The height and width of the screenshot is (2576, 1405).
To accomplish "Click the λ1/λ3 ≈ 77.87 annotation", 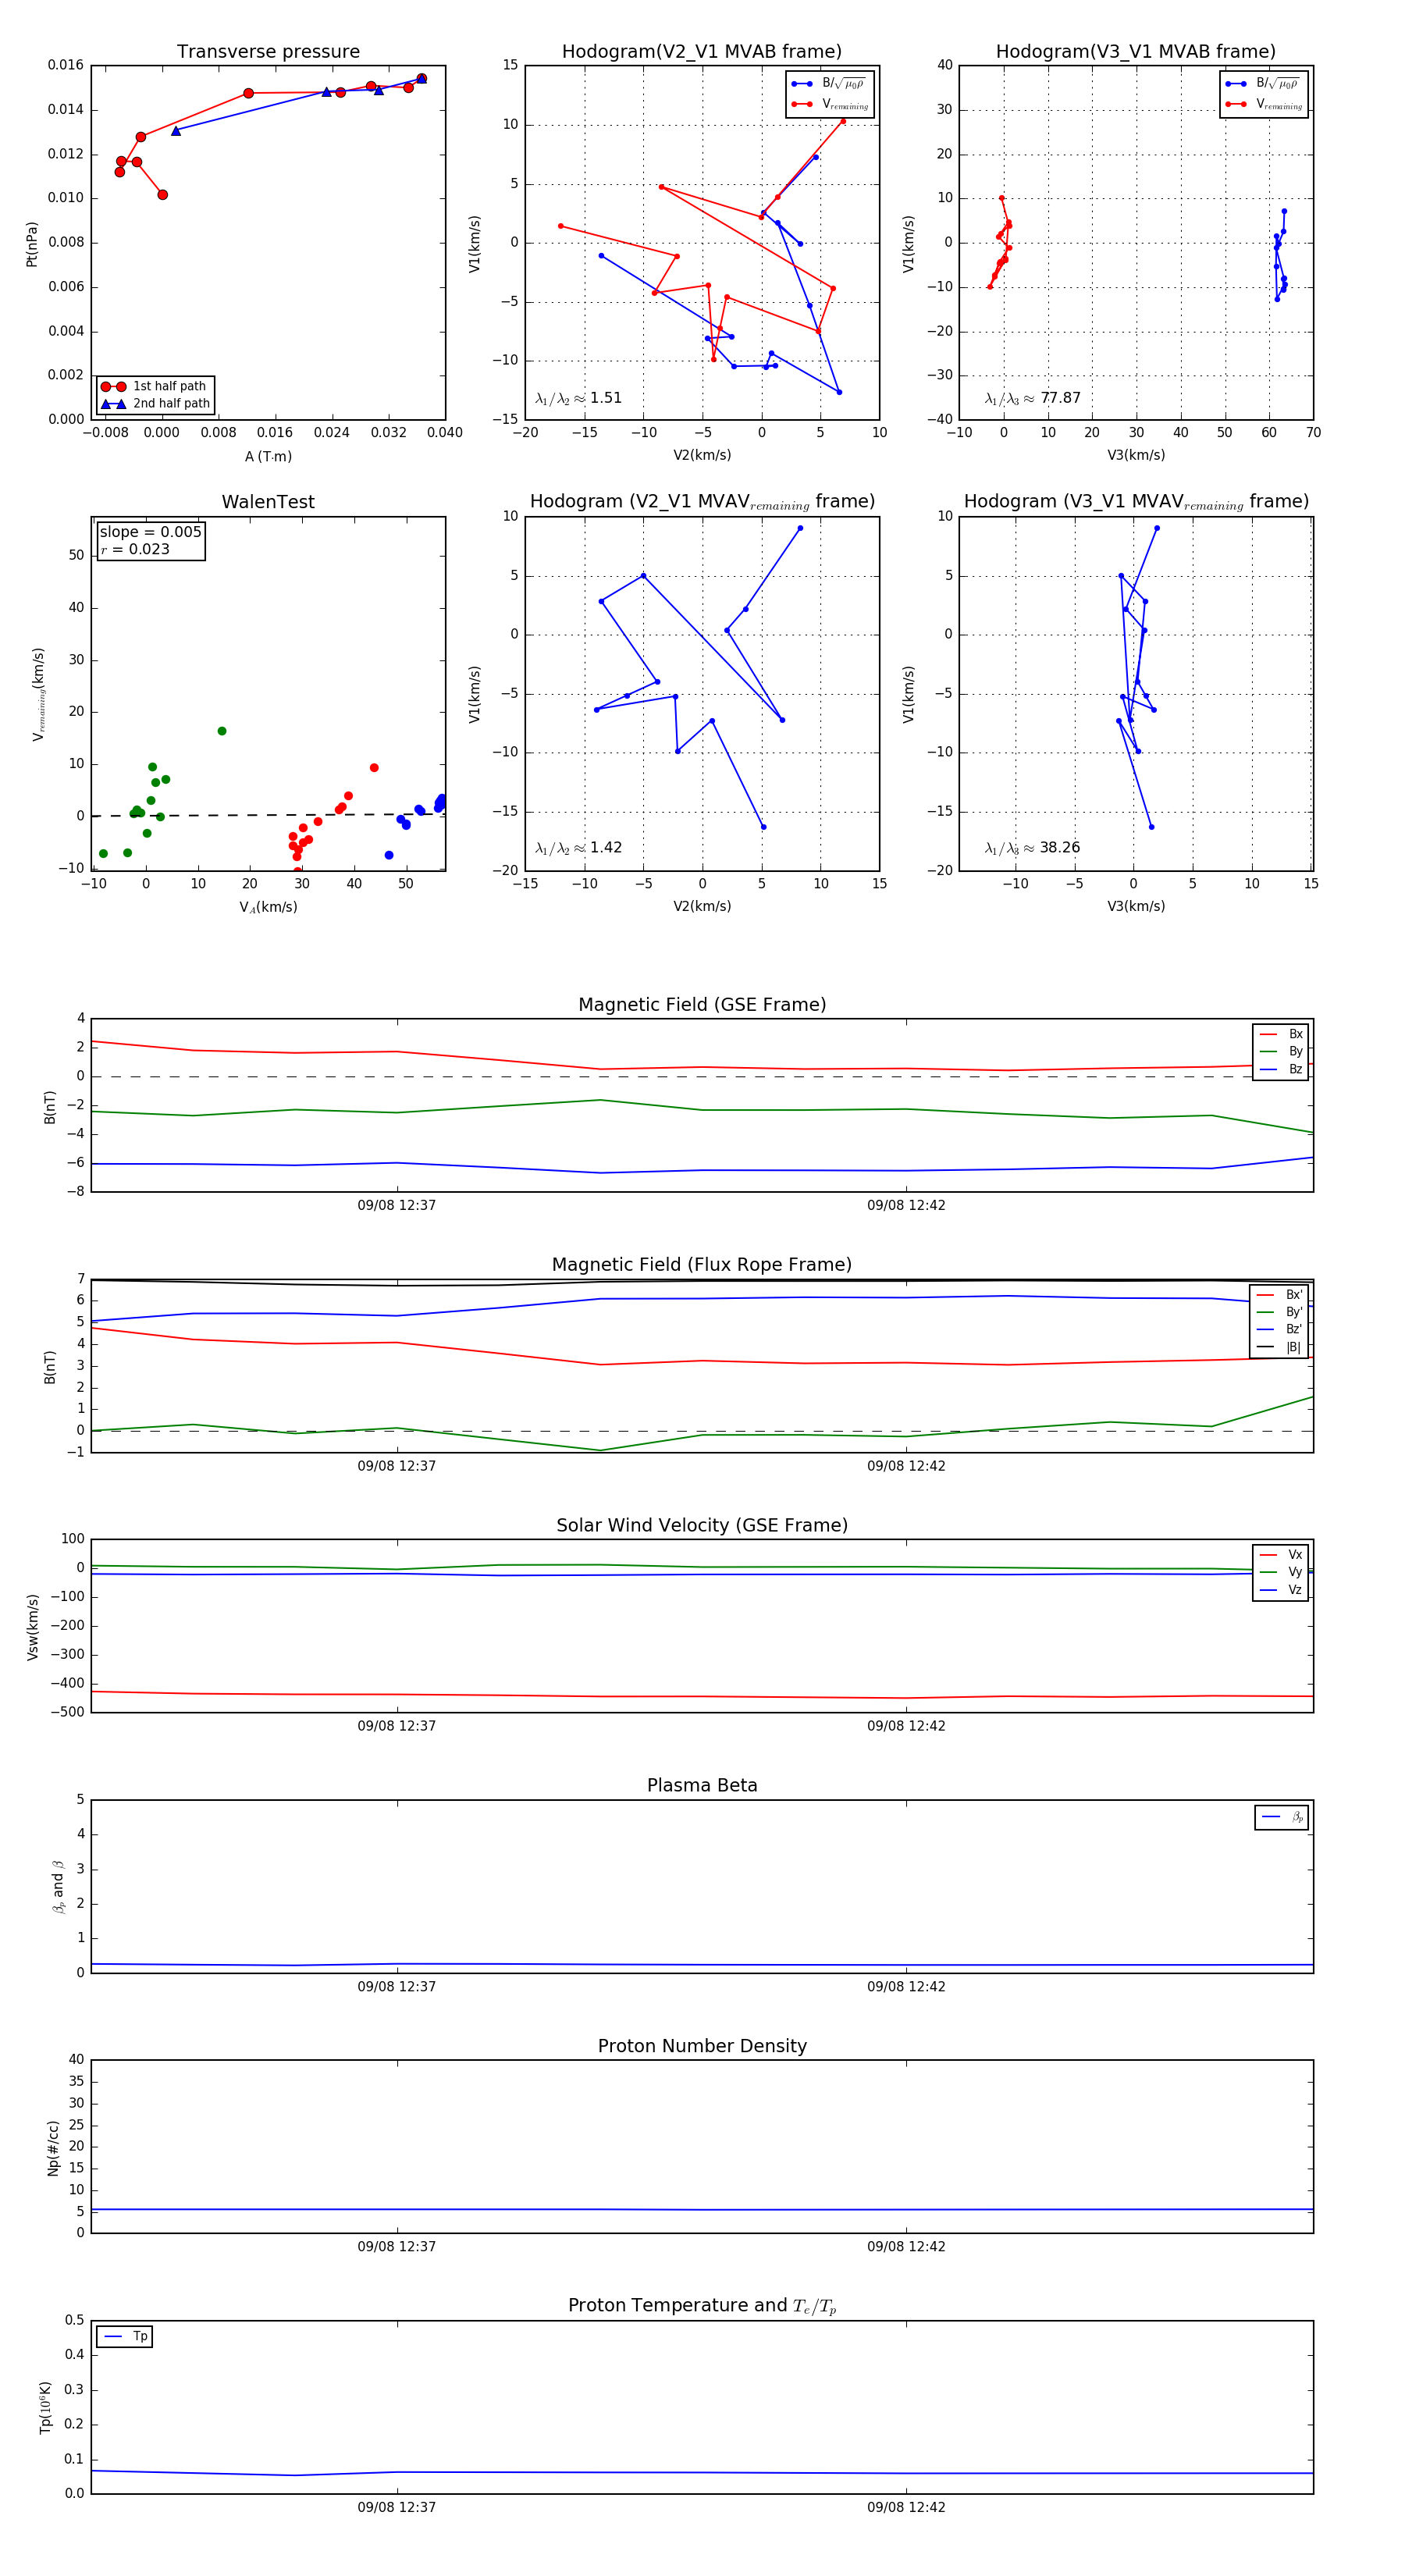I will point(1032,398).
